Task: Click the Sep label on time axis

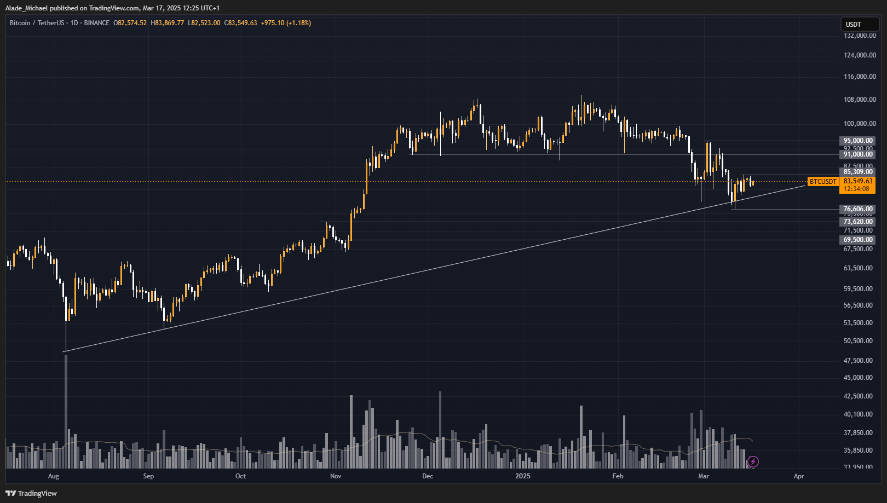Action: (148, 476)
